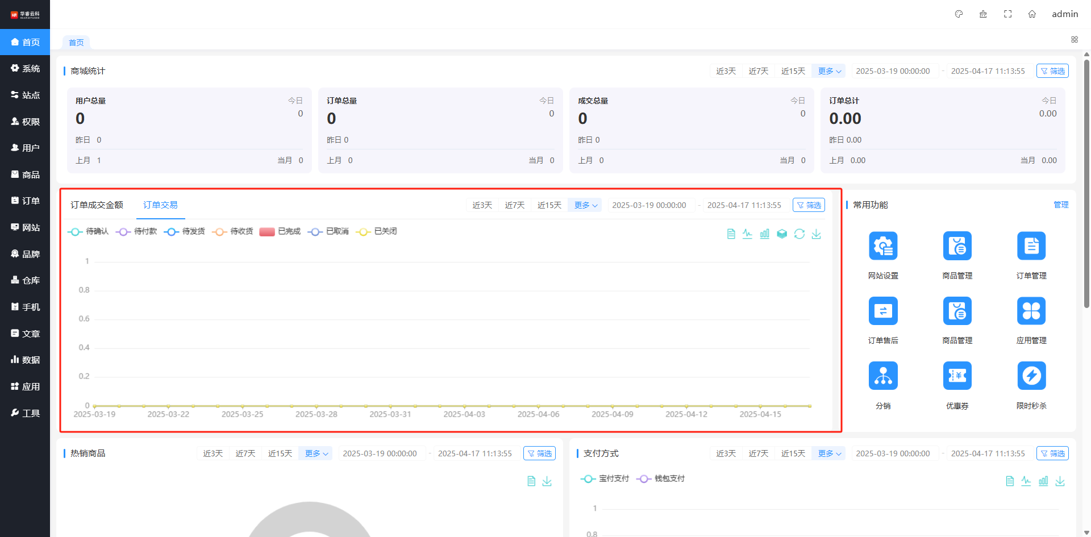Open the 优惠券 shortcut icon
Image resolution: width=1091 pixels, height=537 pixels.
[x=957, y=376]
